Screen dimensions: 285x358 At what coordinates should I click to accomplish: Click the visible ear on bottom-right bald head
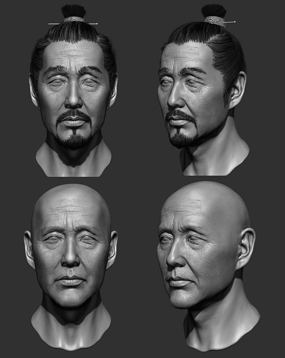pos(246,248)
